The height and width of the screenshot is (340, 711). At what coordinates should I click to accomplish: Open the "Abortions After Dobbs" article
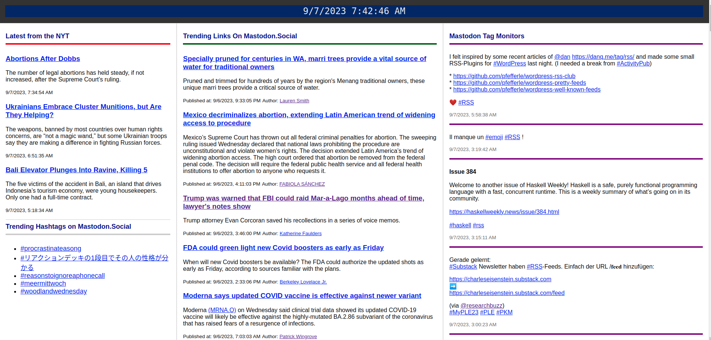[x=42, y=58]
